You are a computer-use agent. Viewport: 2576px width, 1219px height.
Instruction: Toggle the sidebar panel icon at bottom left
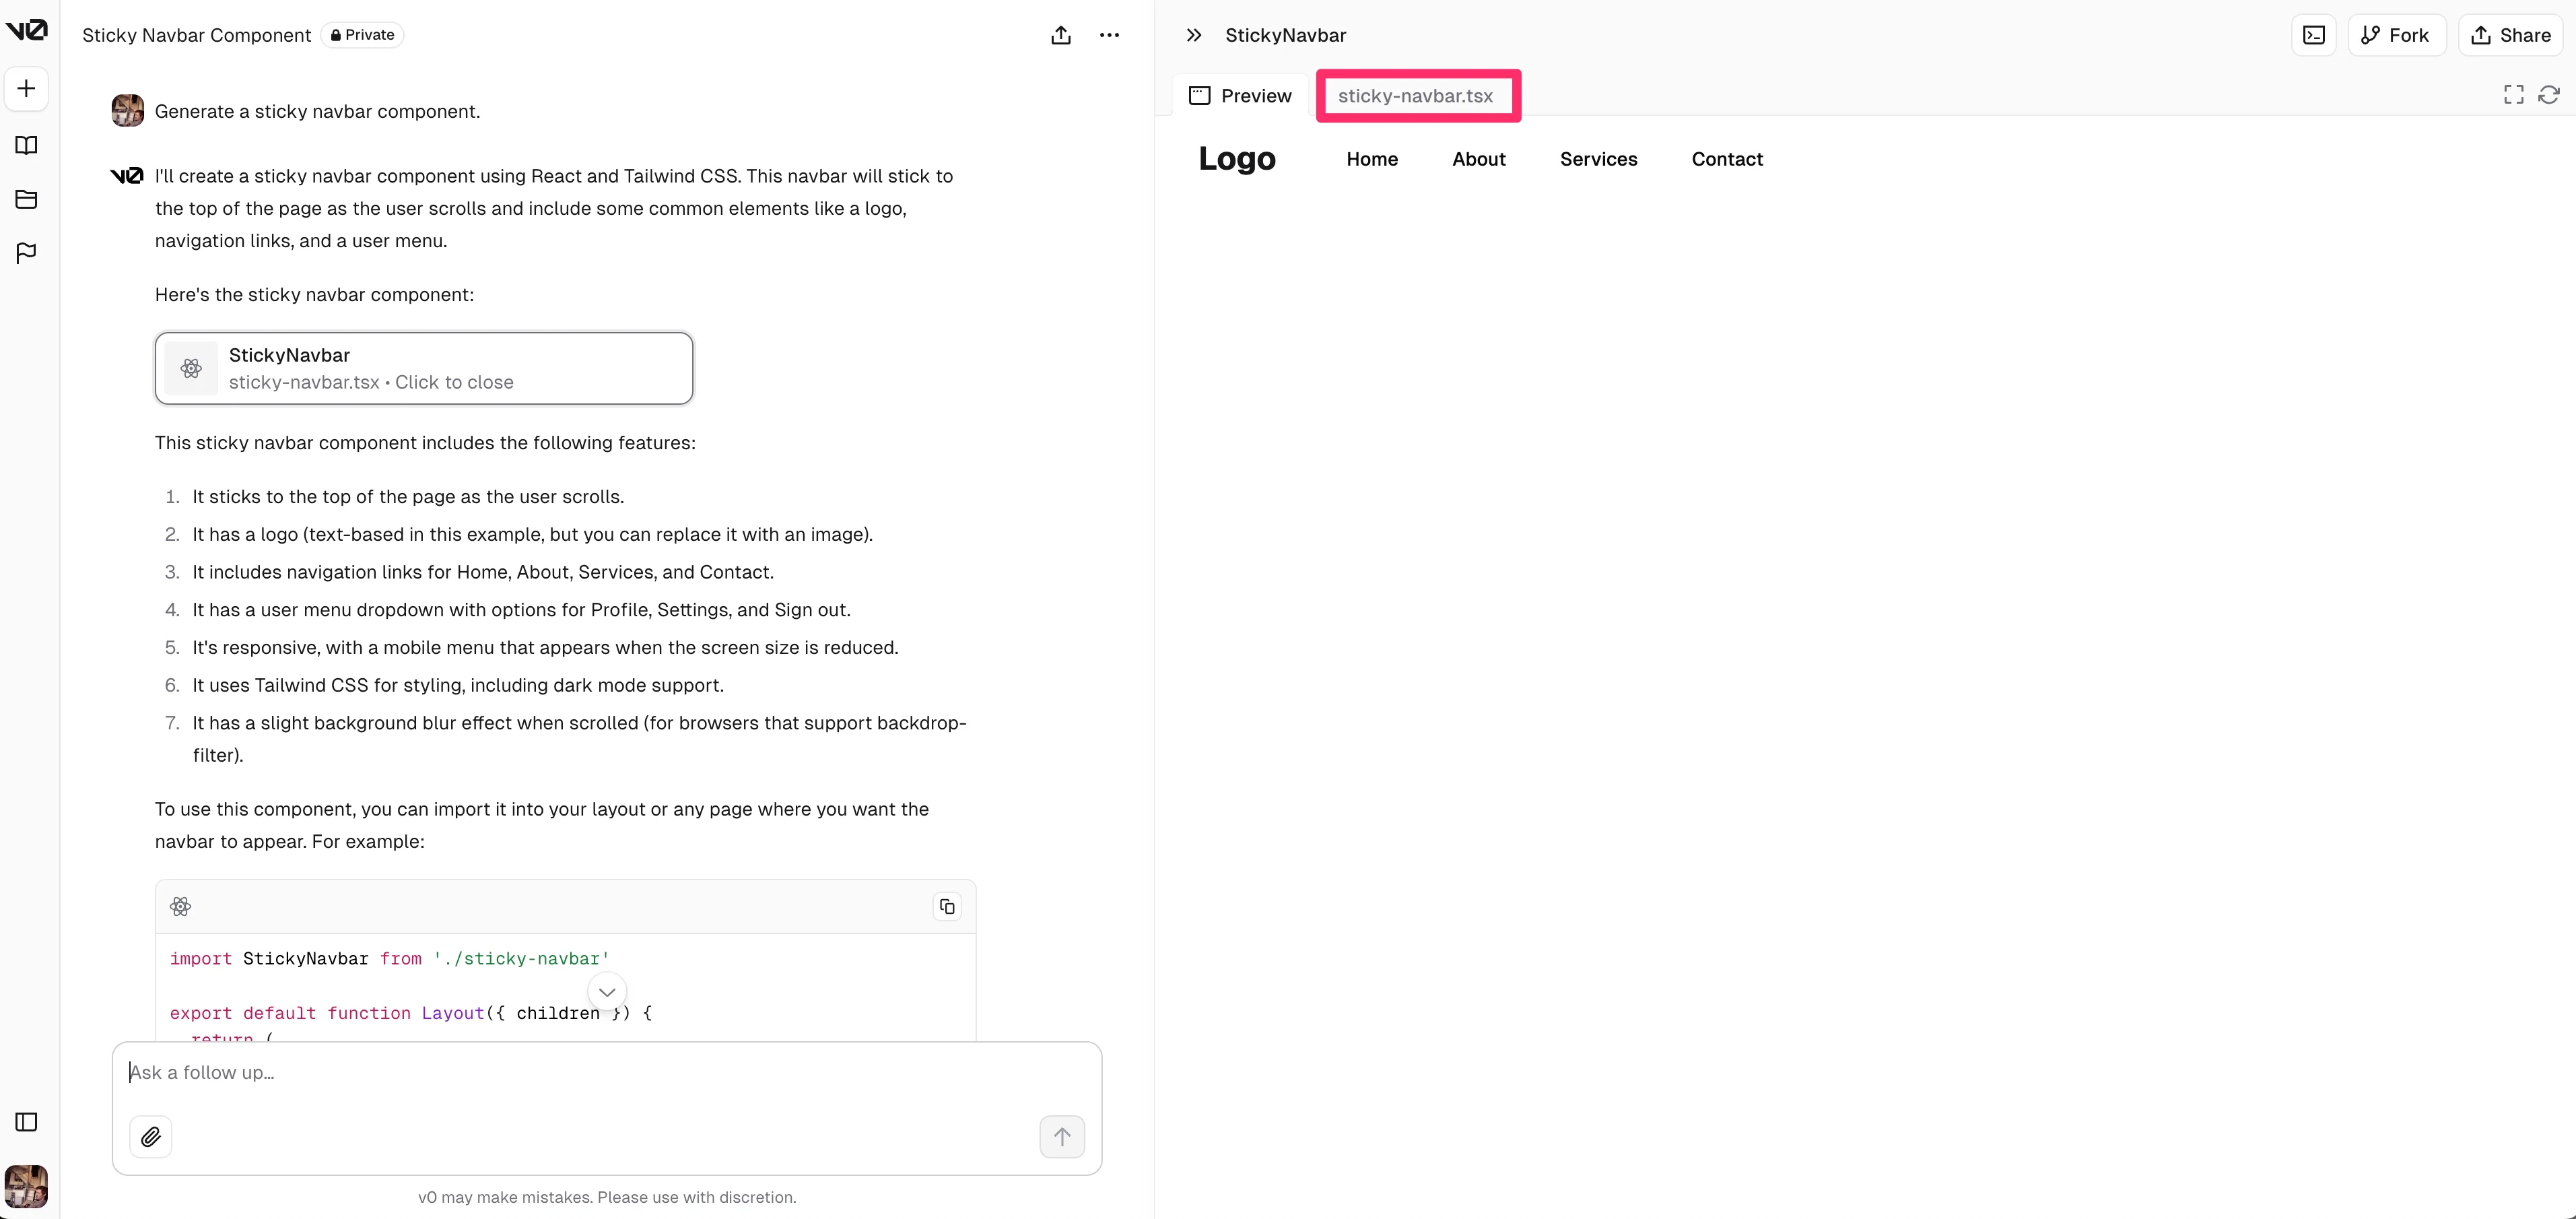point(27,1122)
